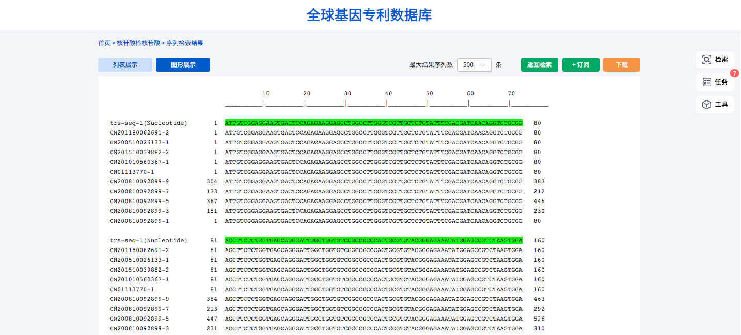This screenshot has height=335, width=741.
Task: Click the green 返回检索 button
Action: tap(539, 65)
